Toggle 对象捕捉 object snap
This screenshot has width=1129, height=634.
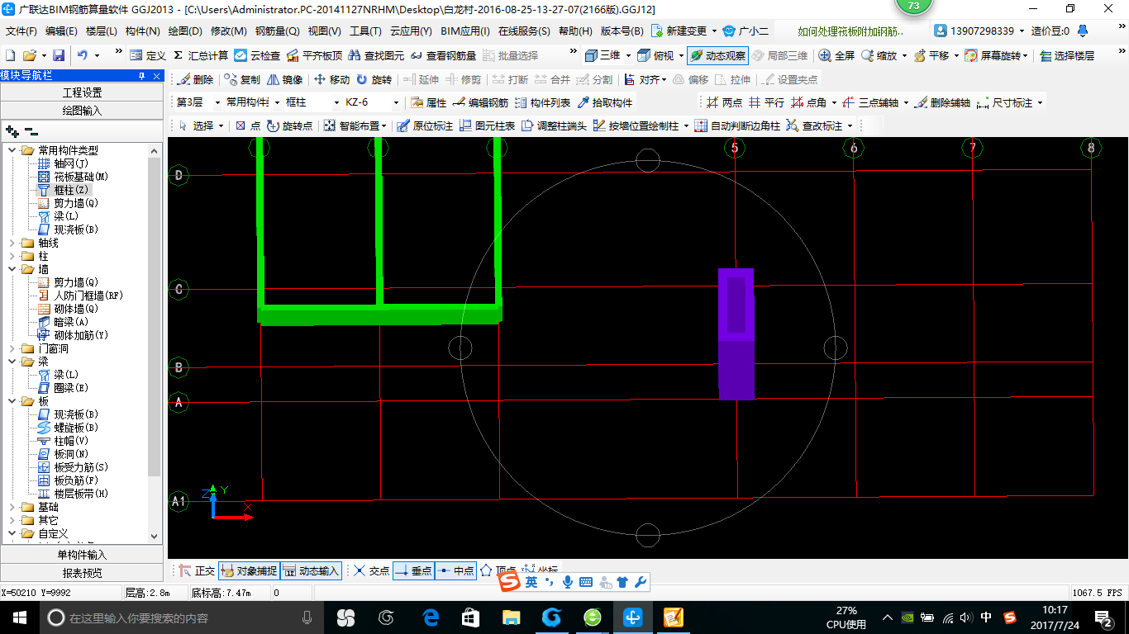coord(250,570)
